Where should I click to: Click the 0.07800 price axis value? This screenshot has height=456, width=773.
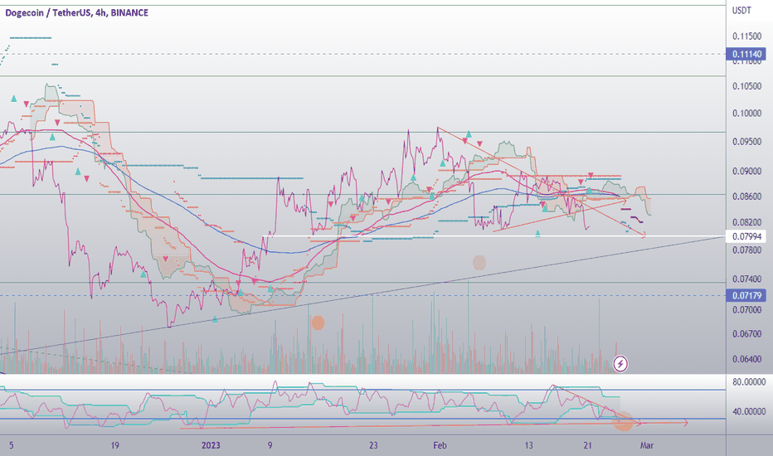click(746, 250)
